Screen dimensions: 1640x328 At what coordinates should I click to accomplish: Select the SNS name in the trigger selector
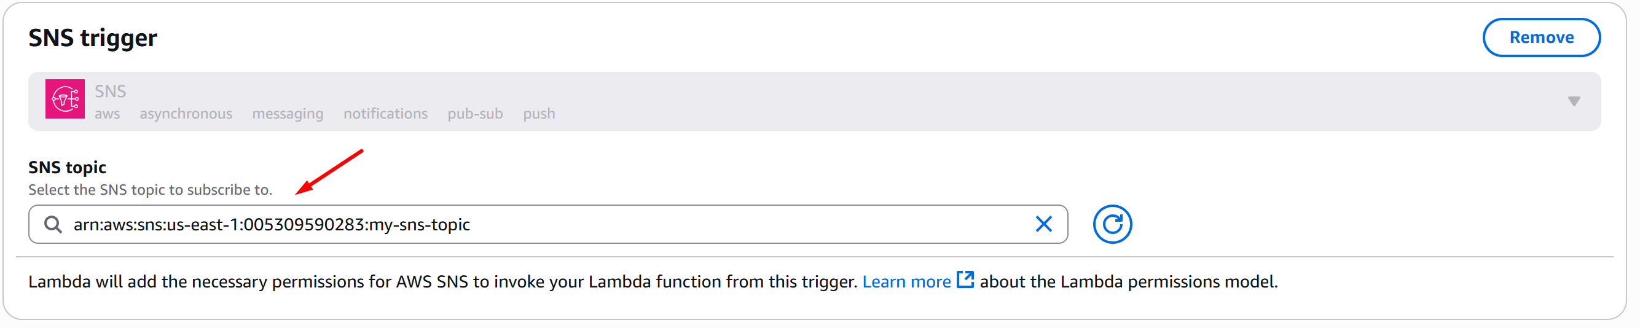coord(111,91)
